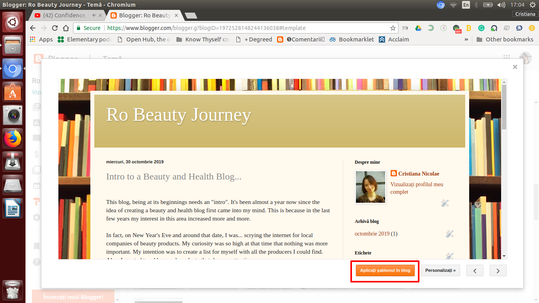Viewport: 539px width, 303px height.
Task: Open the En keyboard layout indicator
Action: (x=466, y=5)
